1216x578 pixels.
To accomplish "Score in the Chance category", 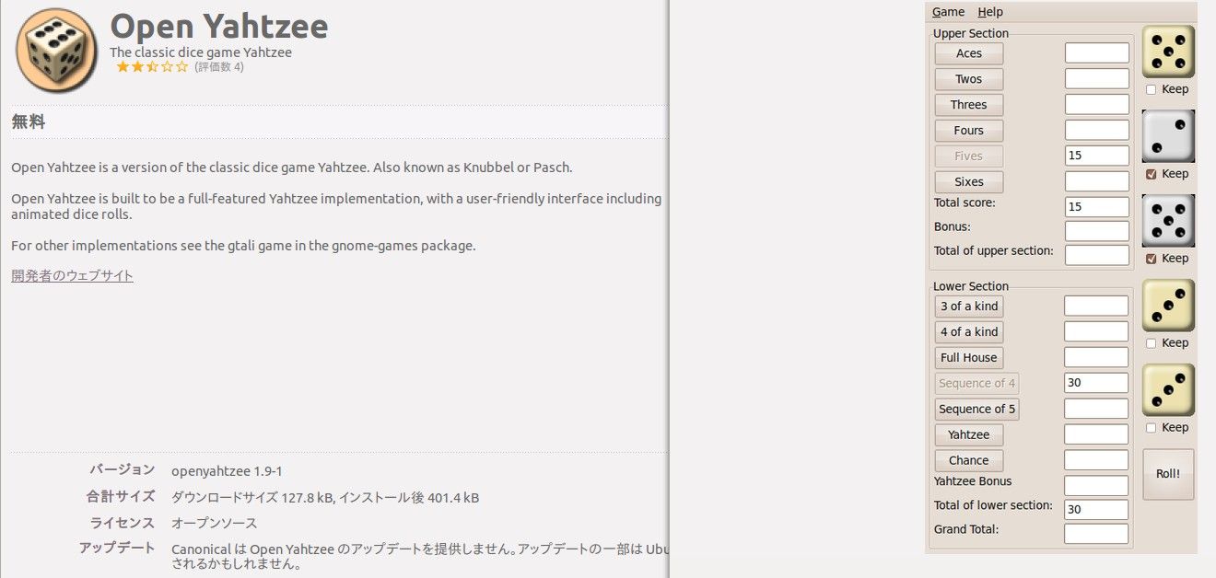I will (969, 461).
